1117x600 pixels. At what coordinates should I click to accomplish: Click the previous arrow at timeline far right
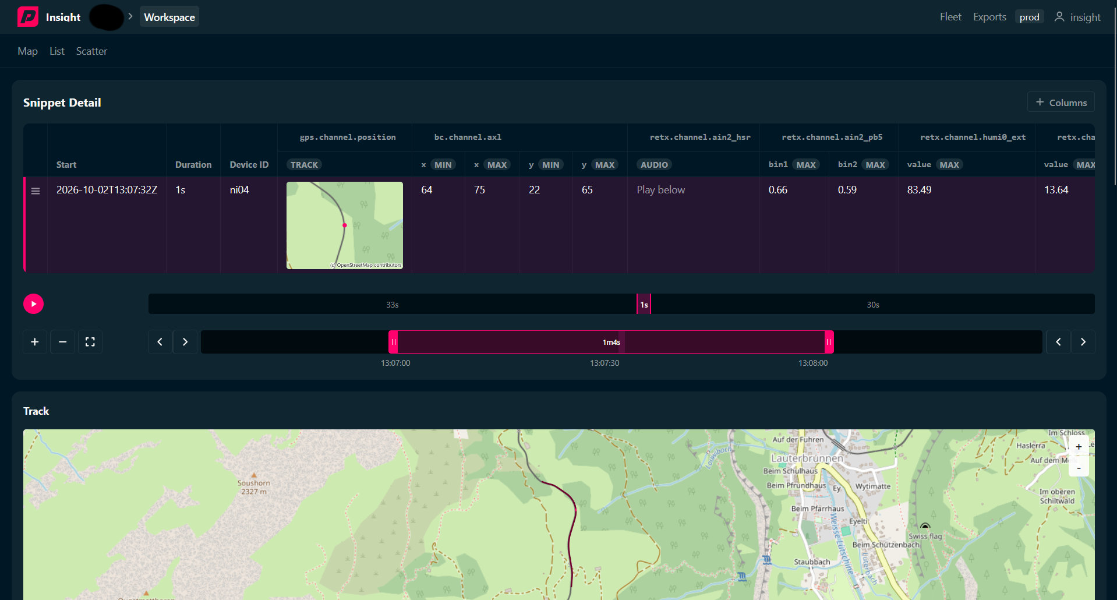(x=1058, y=342)
